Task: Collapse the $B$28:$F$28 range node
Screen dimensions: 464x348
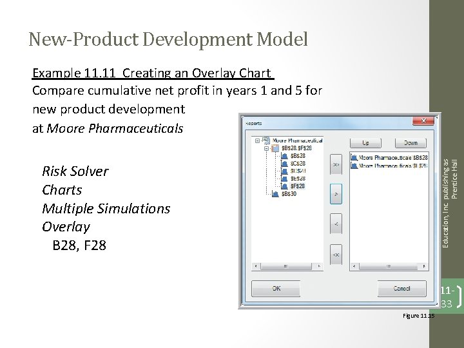Action: tap(266, 148)
